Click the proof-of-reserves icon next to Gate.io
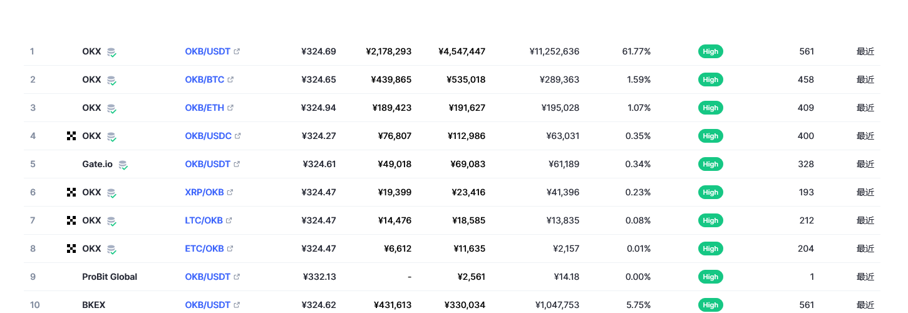Viewport: 908px width, 313px height. coord(123,165)
